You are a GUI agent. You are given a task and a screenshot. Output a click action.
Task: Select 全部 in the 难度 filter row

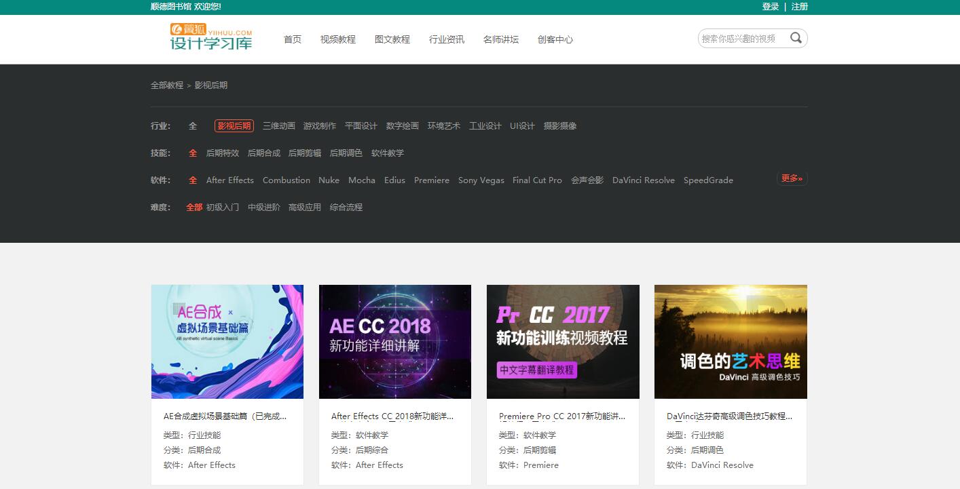click(194, 208)
